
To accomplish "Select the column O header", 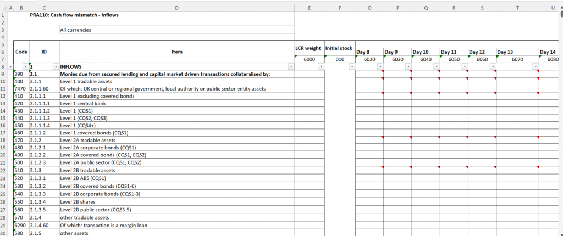I will [369, 7].
